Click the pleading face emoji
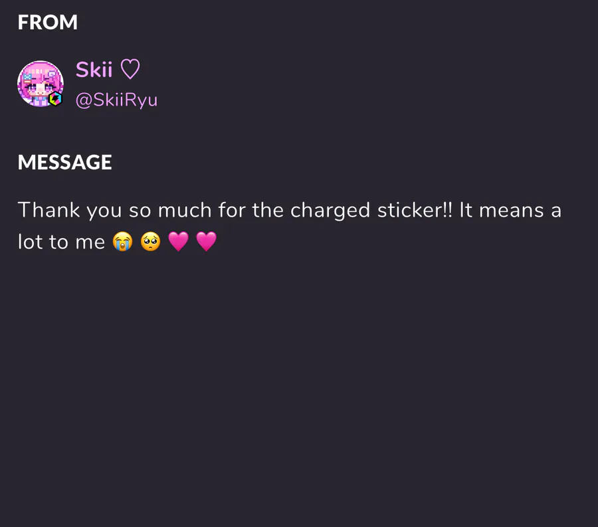Screen dimensions: 598x527 point(151,241)
